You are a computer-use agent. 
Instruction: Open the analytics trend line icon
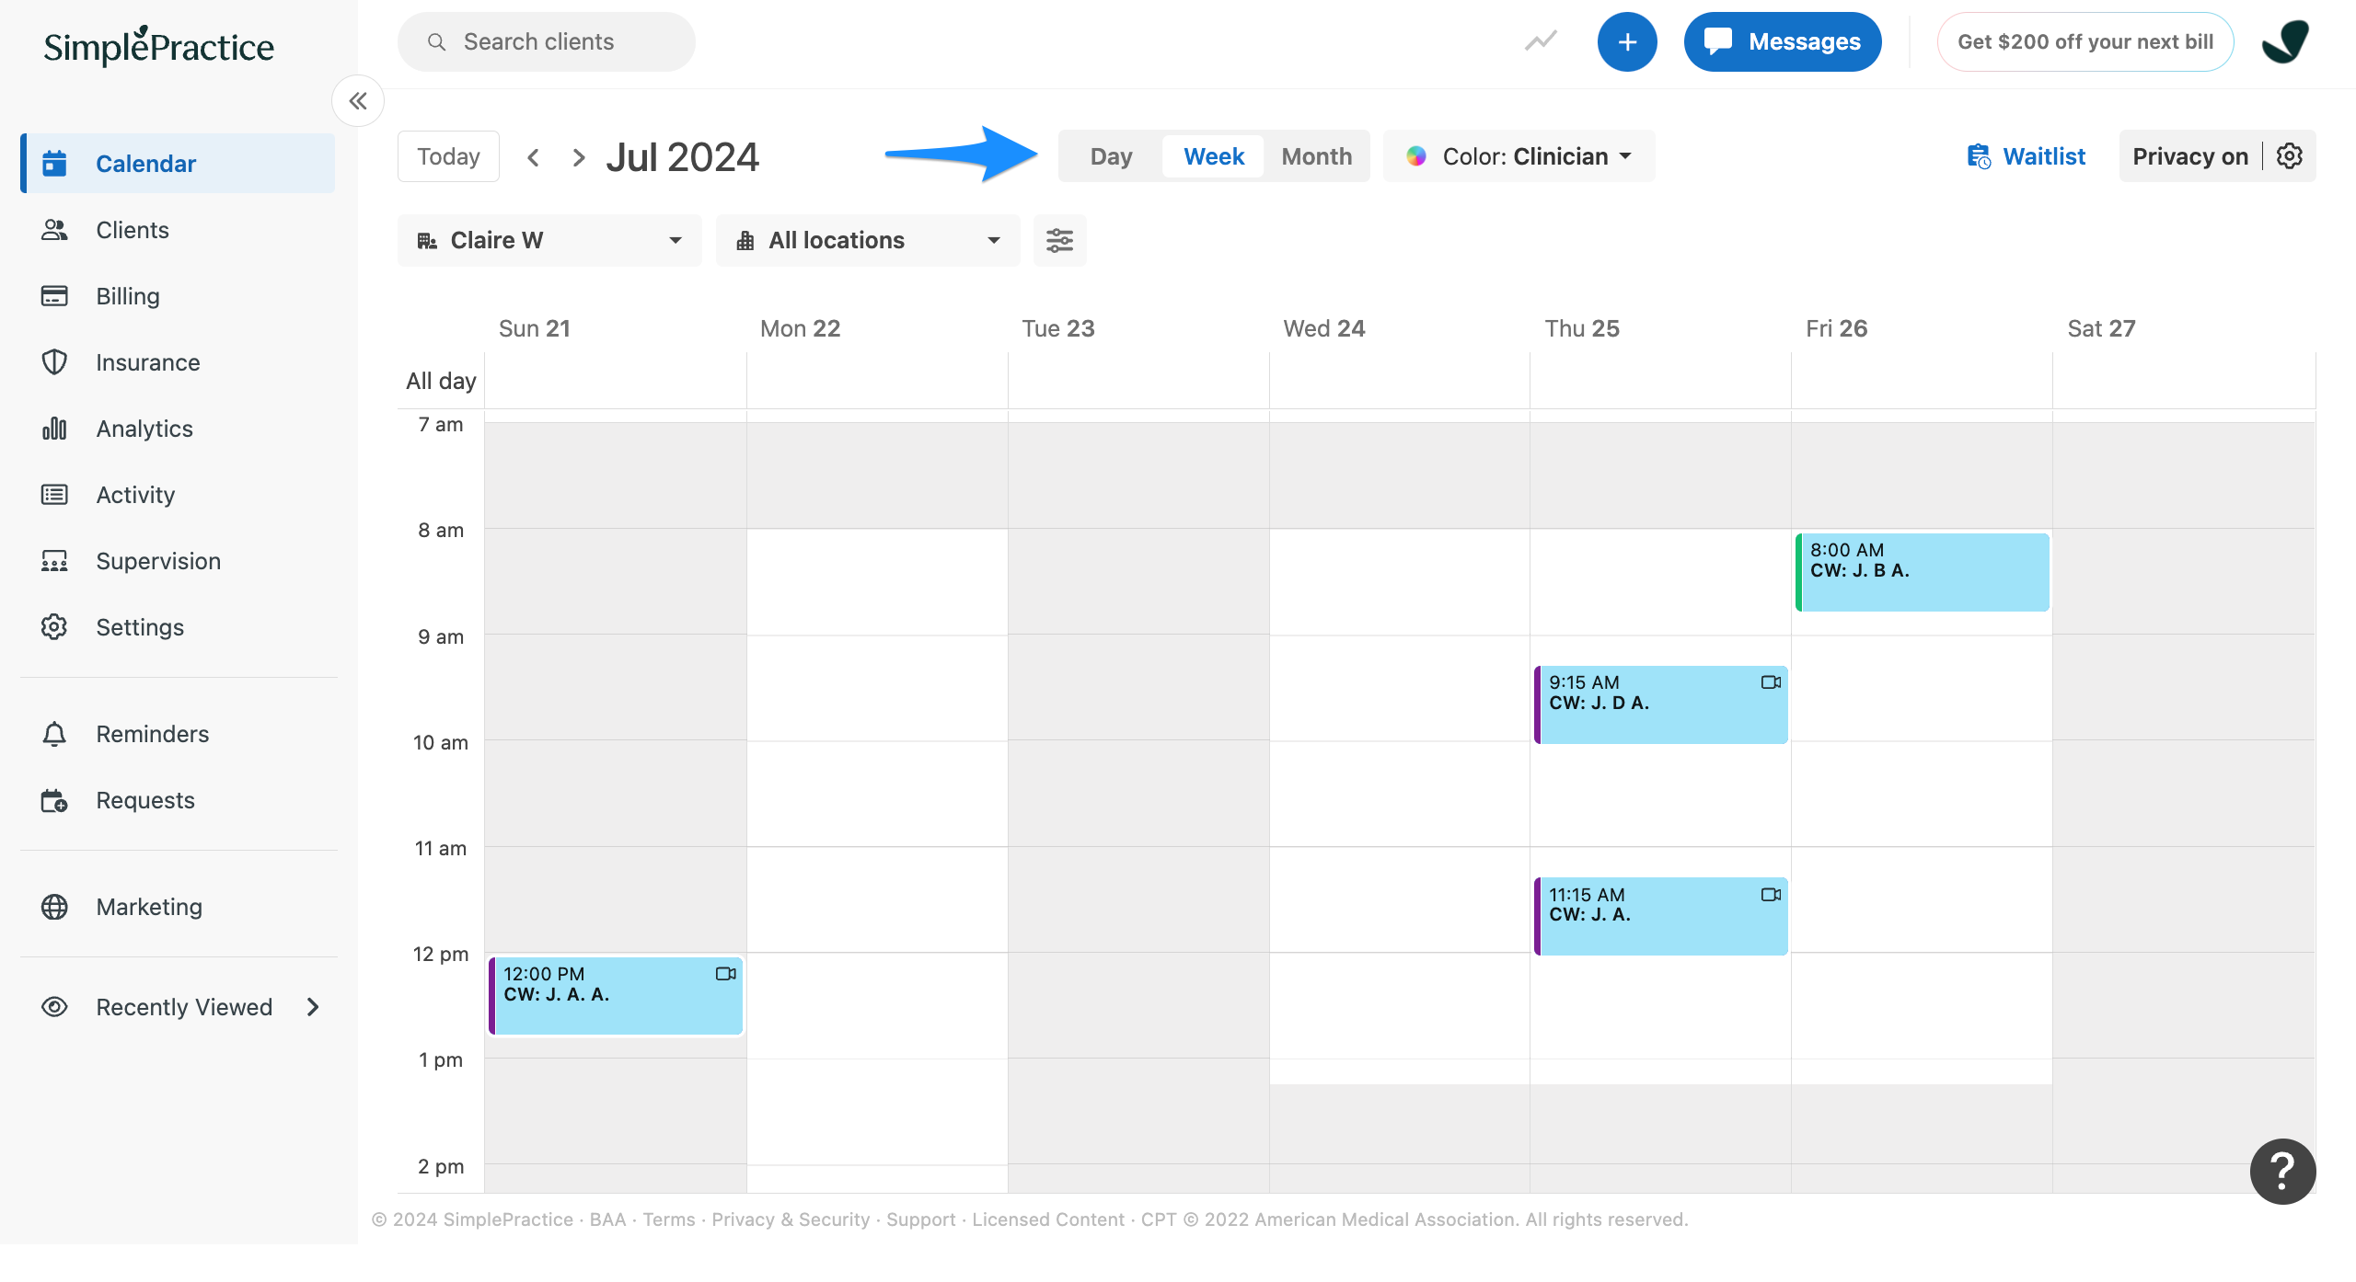(x=1541, y=41)
